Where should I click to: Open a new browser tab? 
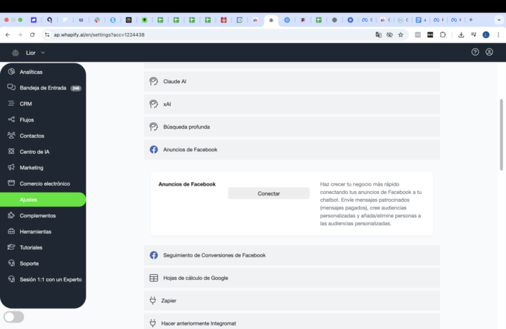click(471, 20)
